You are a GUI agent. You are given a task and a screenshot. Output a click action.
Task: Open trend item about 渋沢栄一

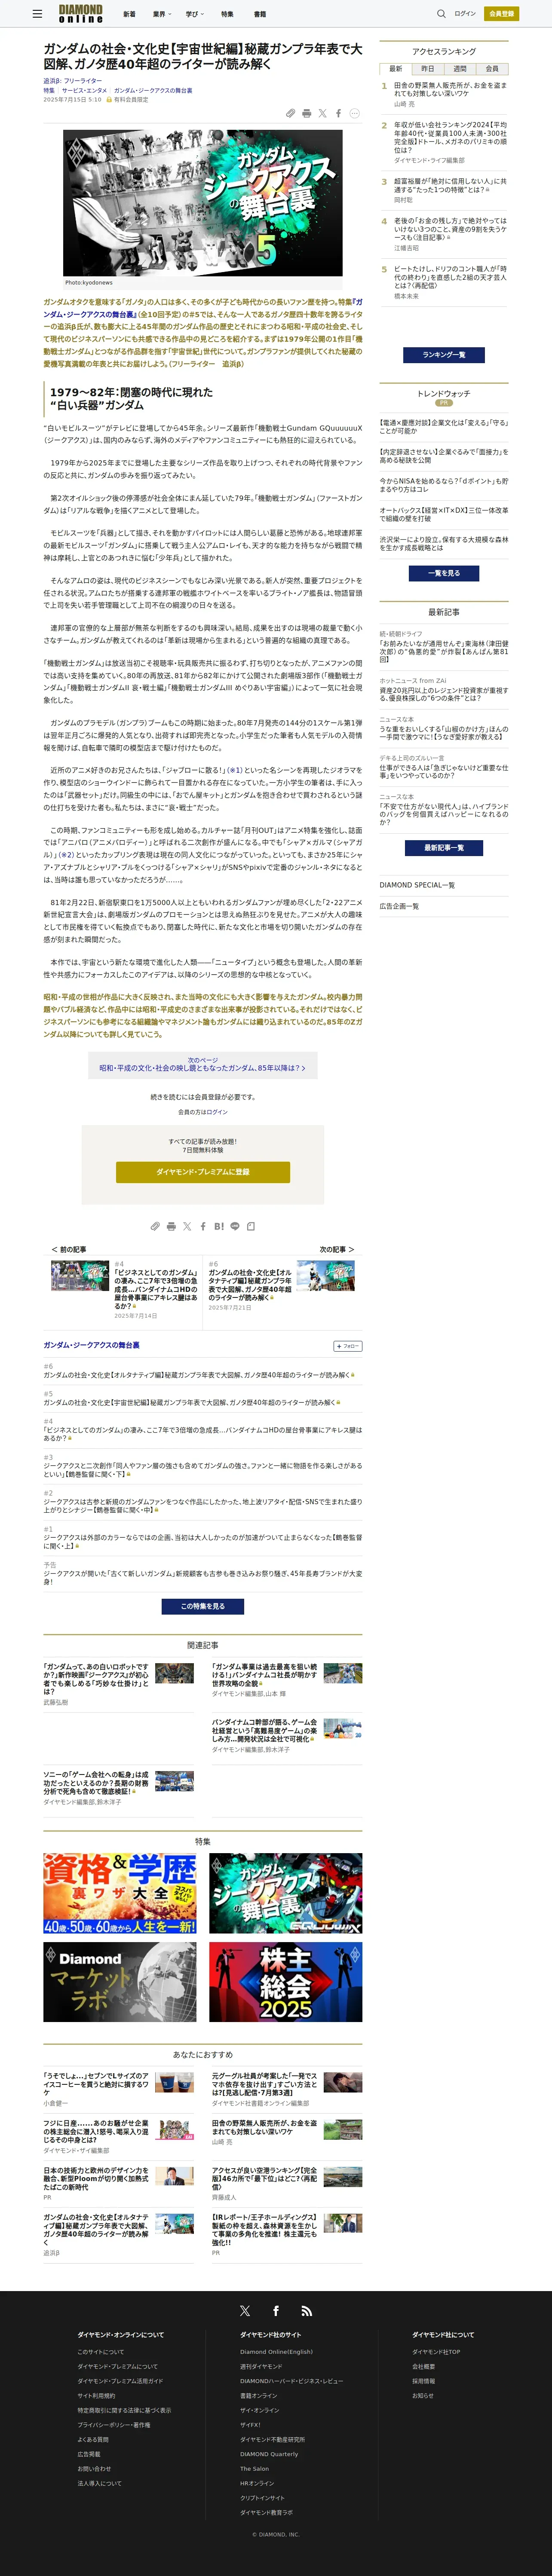pos(444,544)
